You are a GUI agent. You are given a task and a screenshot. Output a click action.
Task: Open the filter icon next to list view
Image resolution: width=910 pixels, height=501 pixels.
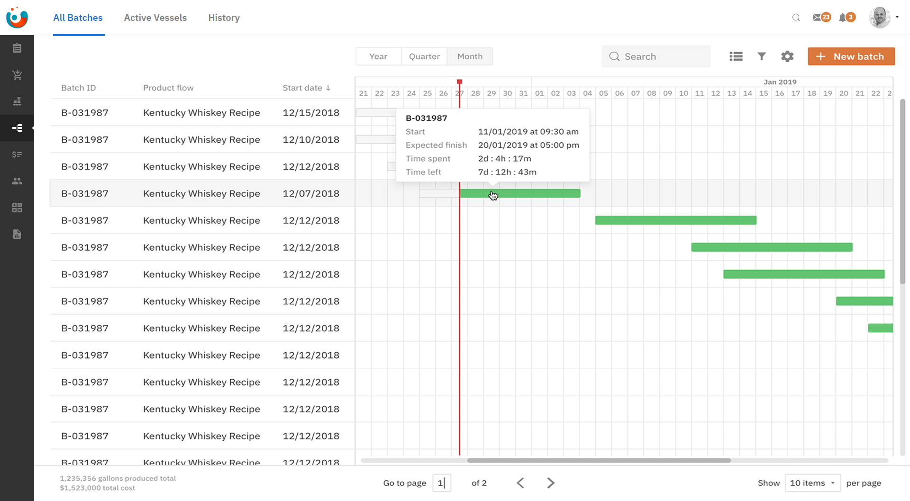[x=761, y=56]
